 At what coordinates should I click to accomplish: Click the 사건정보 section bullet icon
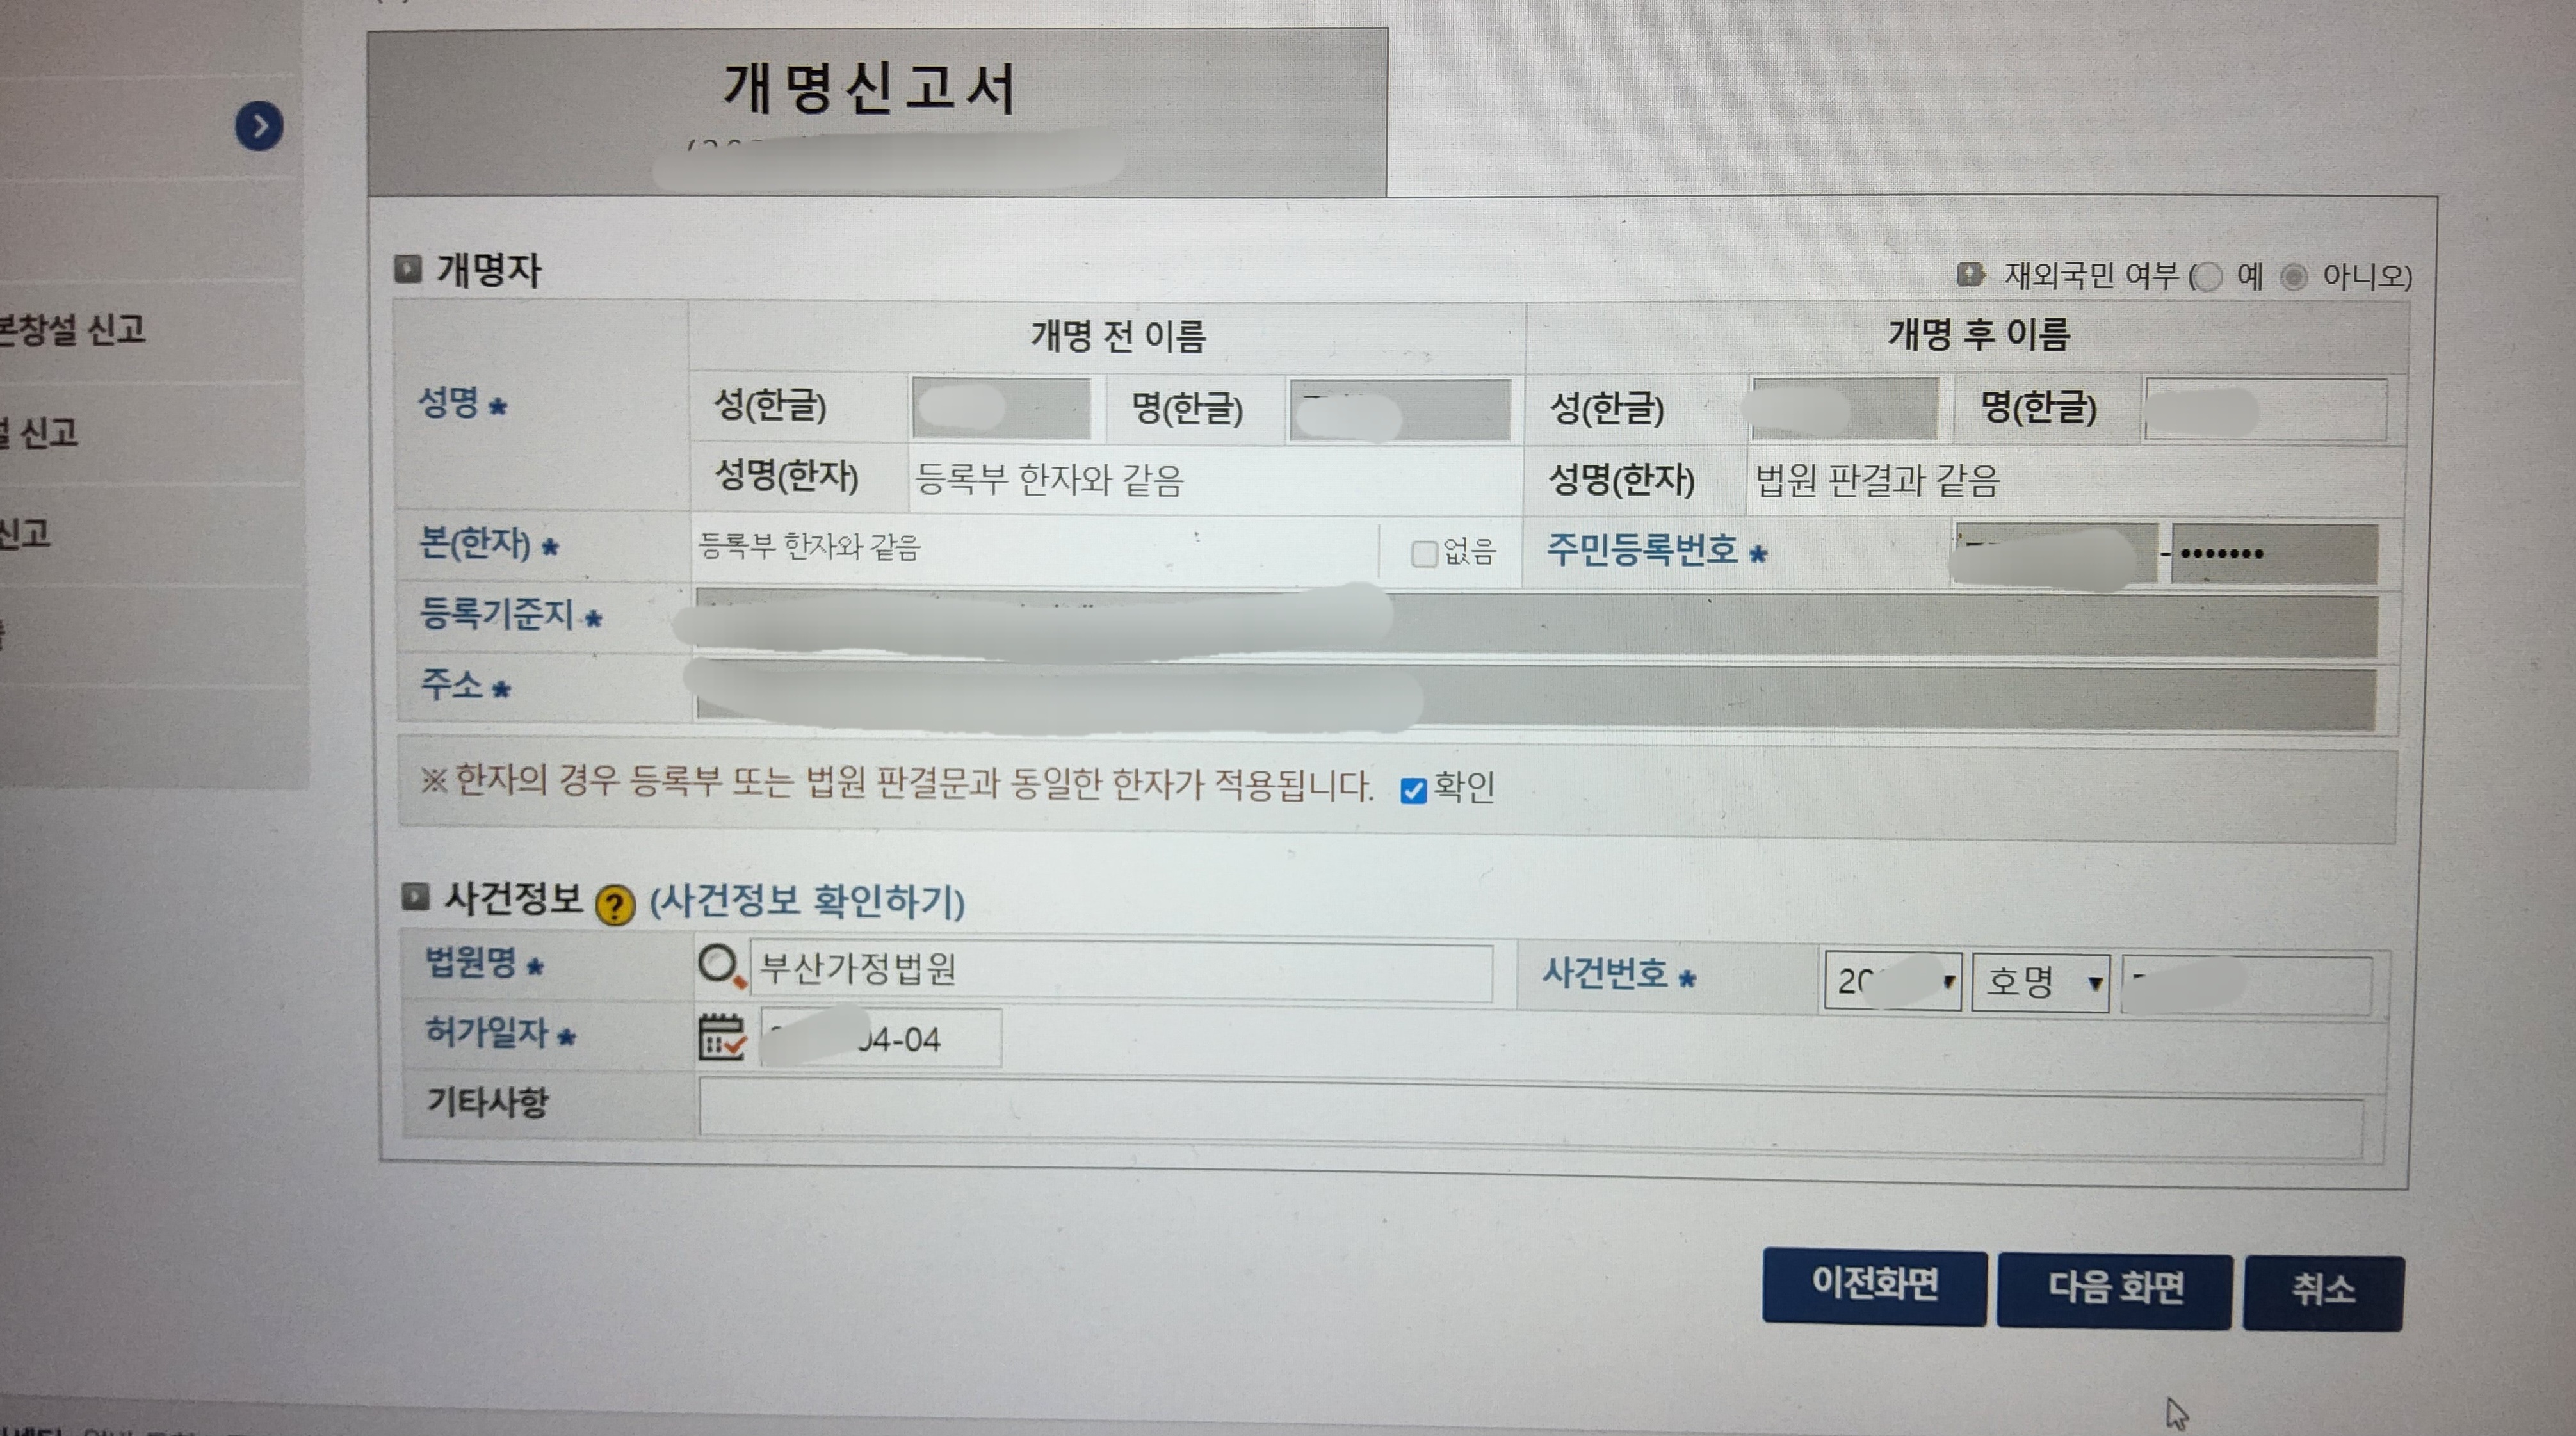coord(415,896)
